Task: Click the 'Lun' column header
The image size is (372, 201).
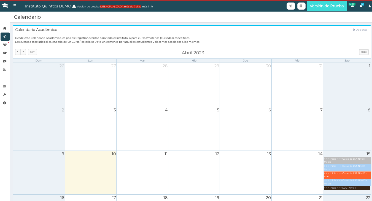Action: pyautogui.click(x=91, y=61)
